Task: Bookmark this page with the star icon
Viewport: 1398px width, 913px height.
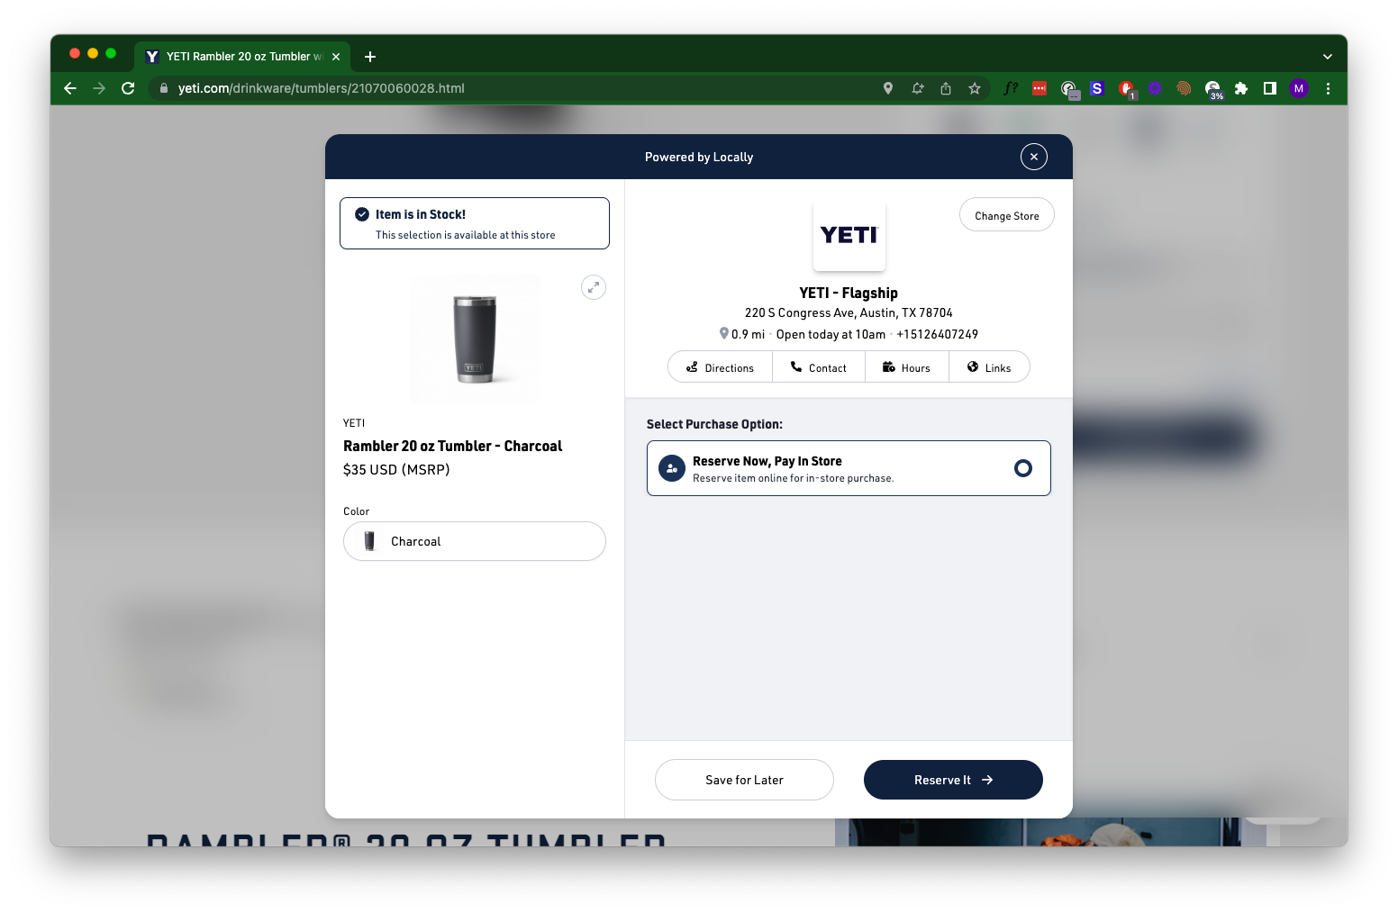Action: pyautogui.click(x=975, y=88)
